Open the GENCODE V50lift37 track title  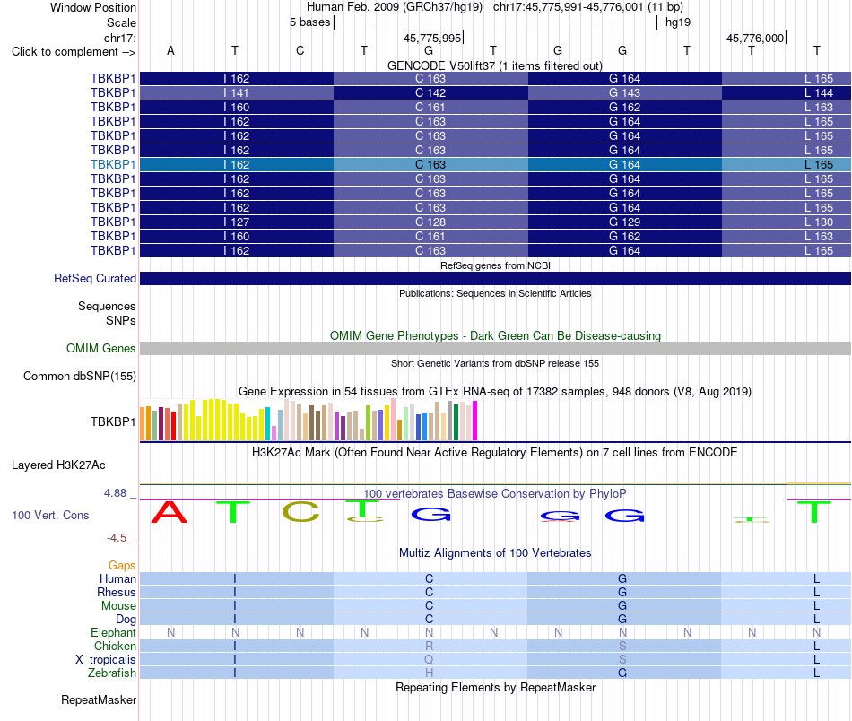[494, 65]
